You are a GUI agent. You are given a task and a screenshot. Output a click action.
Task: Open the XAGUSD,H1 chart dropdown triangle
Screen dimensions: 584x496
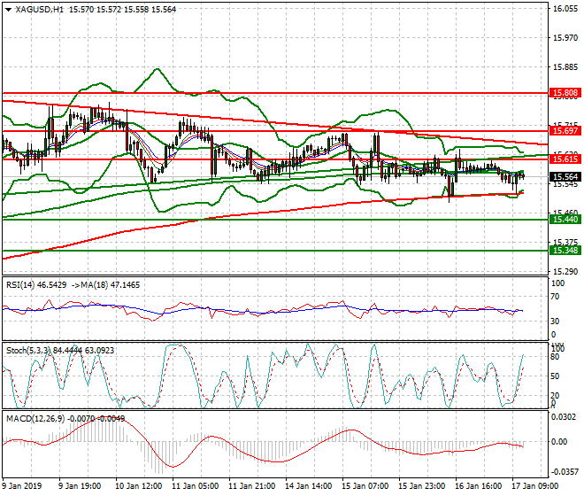point(9,10)
